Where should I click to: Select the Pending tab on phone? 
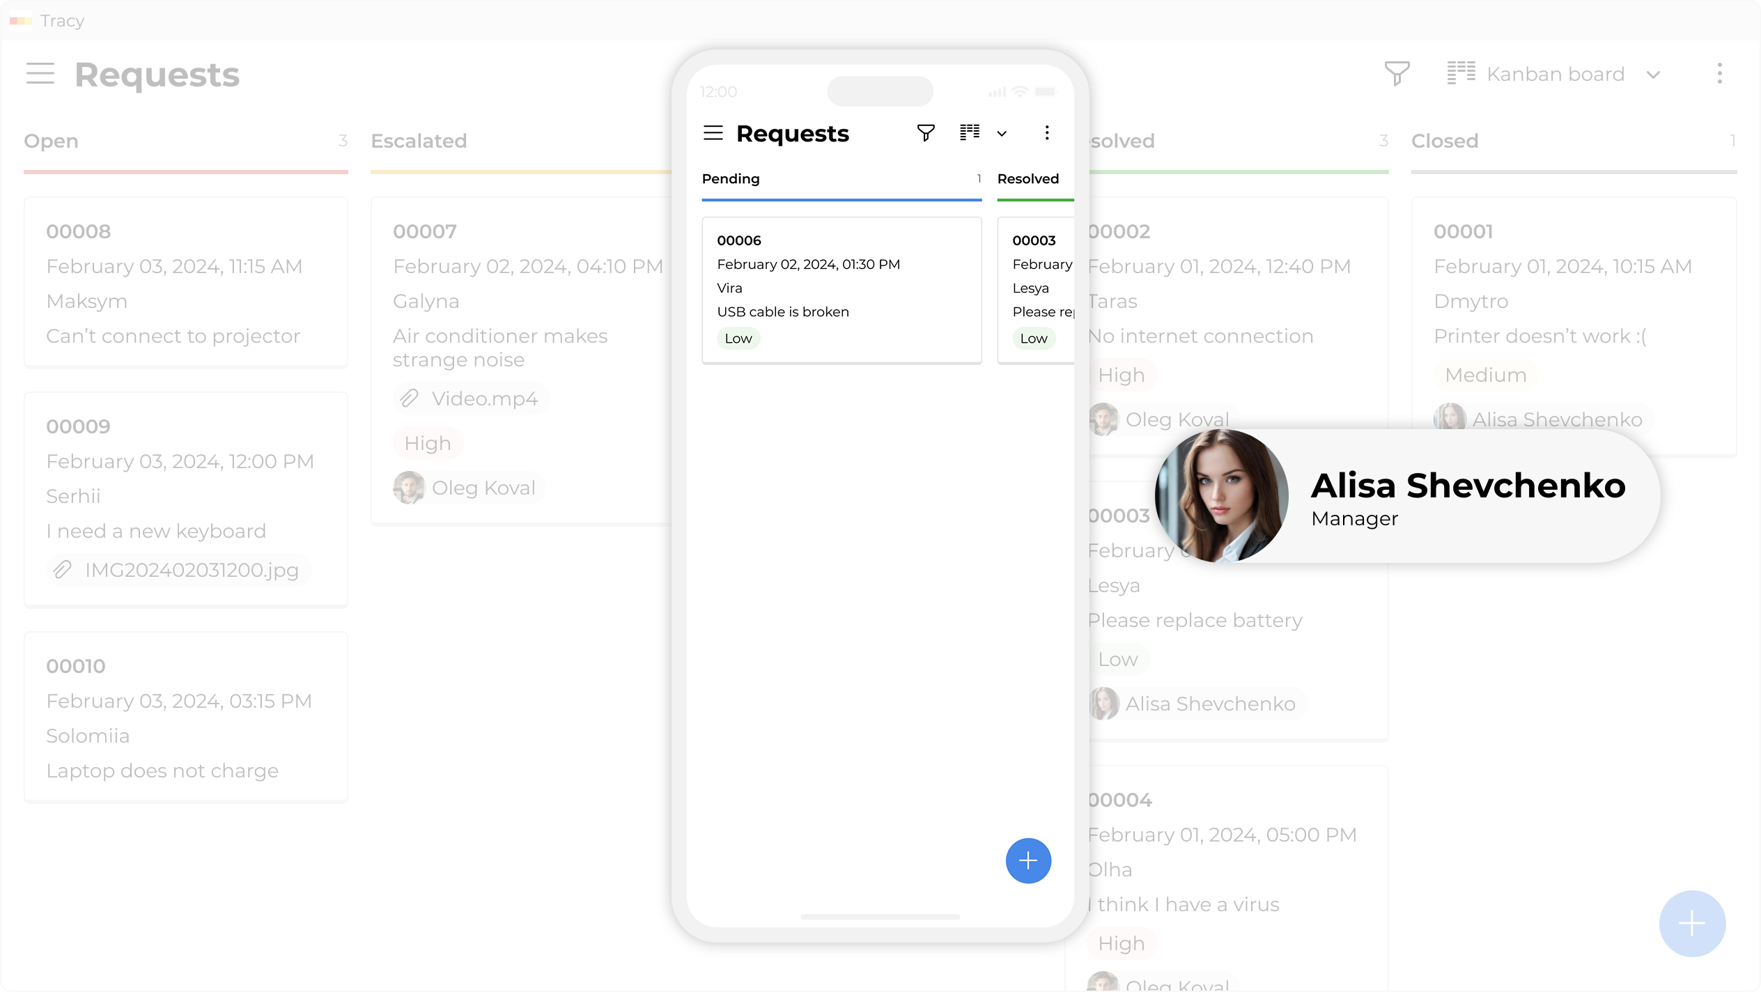point(731,179)
